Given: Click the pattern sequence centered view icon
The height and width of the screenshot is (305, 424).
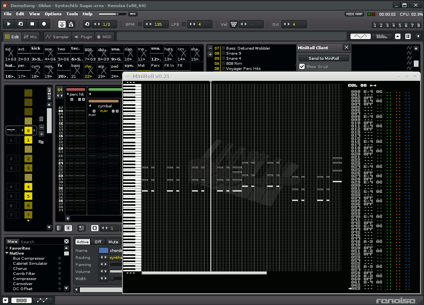Looking at the screenshot, I should click(68, 228).
